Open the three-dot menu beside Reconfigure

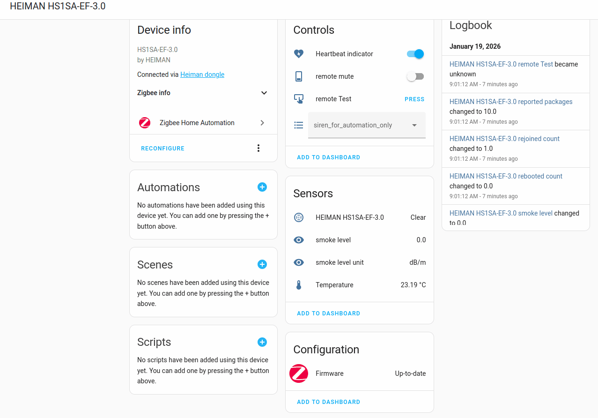pos(258,148)
